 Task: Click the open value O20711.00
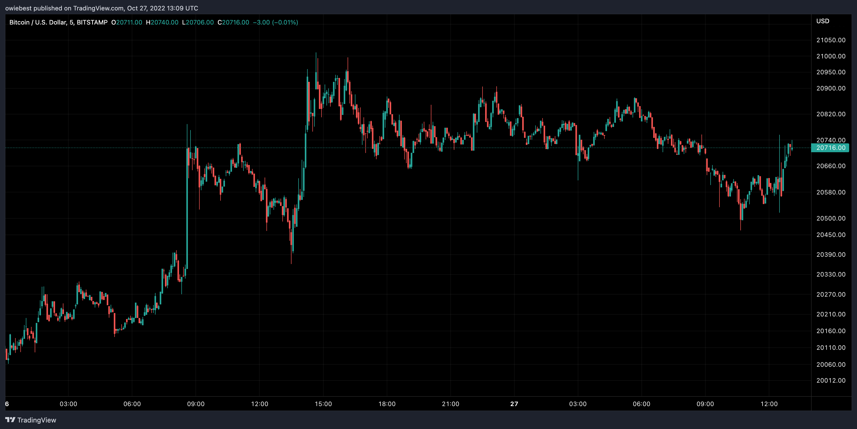coord(127,22)
